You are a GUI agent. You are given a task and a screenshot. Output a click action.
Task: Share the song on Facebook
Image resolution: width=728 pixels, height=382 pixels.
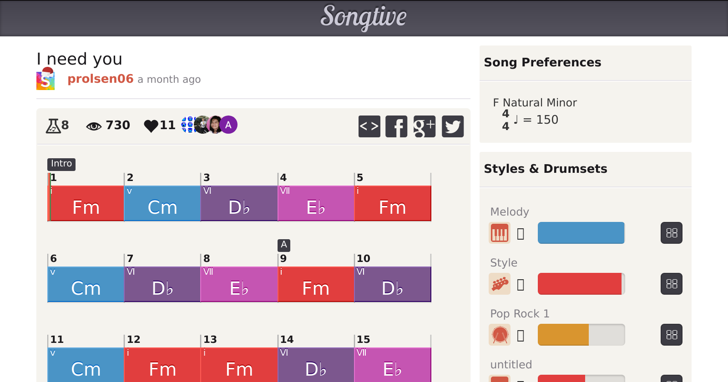point(396,126)
